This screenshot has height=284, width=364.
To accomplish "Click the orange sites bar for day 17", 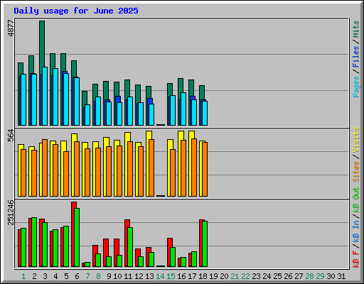I will pyautogui.click(x=194, y=168).
